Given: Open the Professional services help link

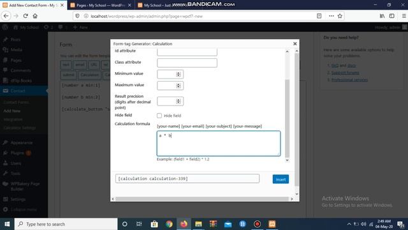Looking at the screenshot, I should pos(349,80).
